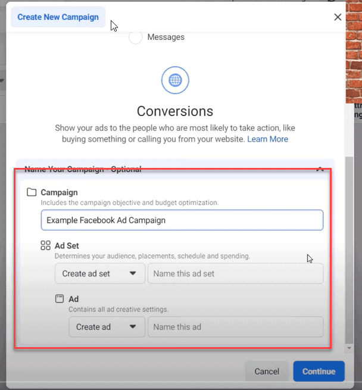Viewport: 362px width, 390px height.
Task: Click the Ad window icon
Action: pyautogui.click(x=60, y=299)
